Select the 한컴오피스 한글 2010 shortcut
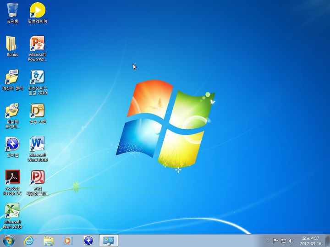Viewport: 330px width, 247px height. tap(38, 82)
